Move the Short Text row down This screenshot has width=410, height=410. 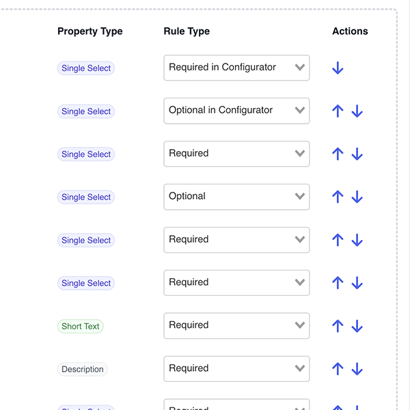click(x=357, y=326)
